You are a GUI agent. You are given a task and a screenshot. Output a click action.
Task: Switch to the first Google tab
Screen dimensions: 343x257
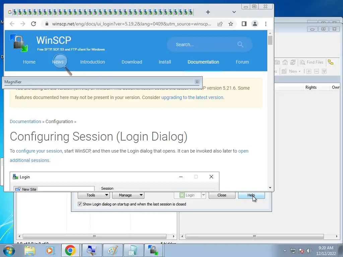click(10, 12)
